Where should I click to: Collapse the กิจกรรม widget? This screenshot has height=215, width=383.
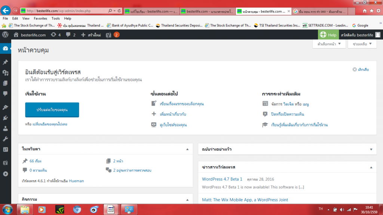pos(187,200)
